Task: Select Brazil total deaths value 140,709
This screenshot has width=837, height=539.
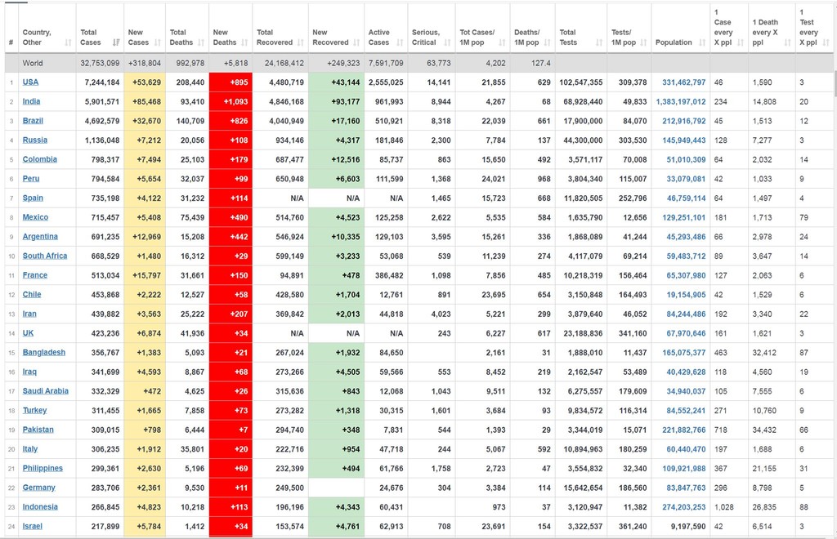Action: coord(190,121)
